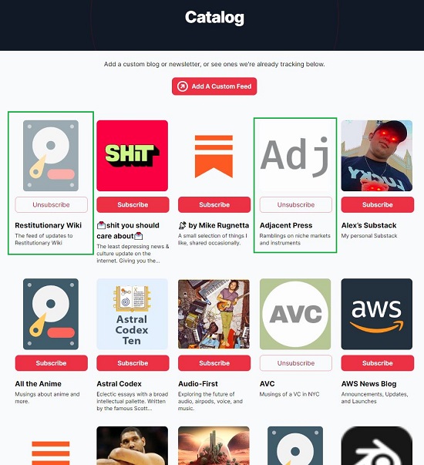
Task: Open the aws logo tile
Action: (377, 314)
